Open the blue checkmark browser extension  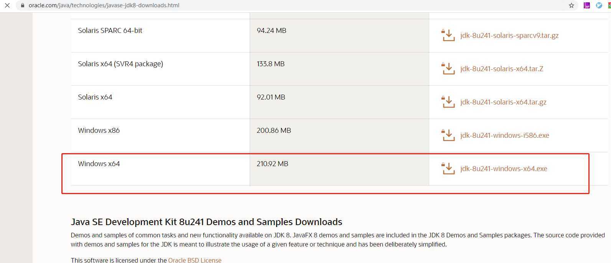click(x=599, y=5)
